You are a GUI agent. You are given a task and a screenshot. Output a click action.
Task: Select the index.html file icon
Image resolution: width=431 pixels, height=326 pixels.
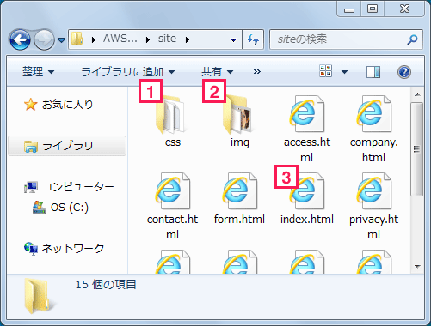click(307, 191)
